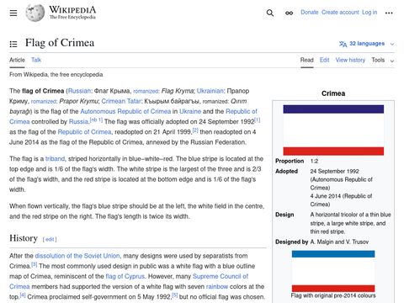Follow the Ukraine link
Screen dimensions: 404x303
190,111
